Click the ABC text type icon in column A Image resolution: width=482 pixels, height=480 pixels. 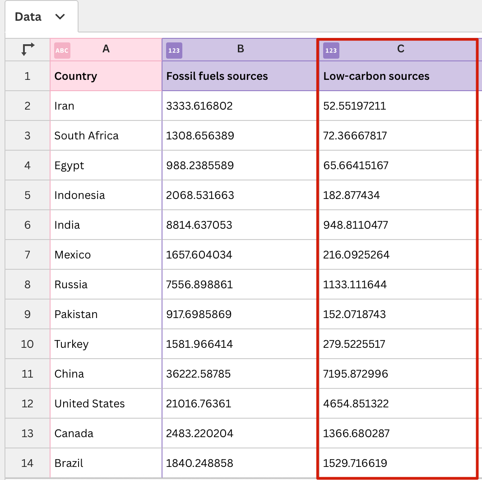(62, 51)
